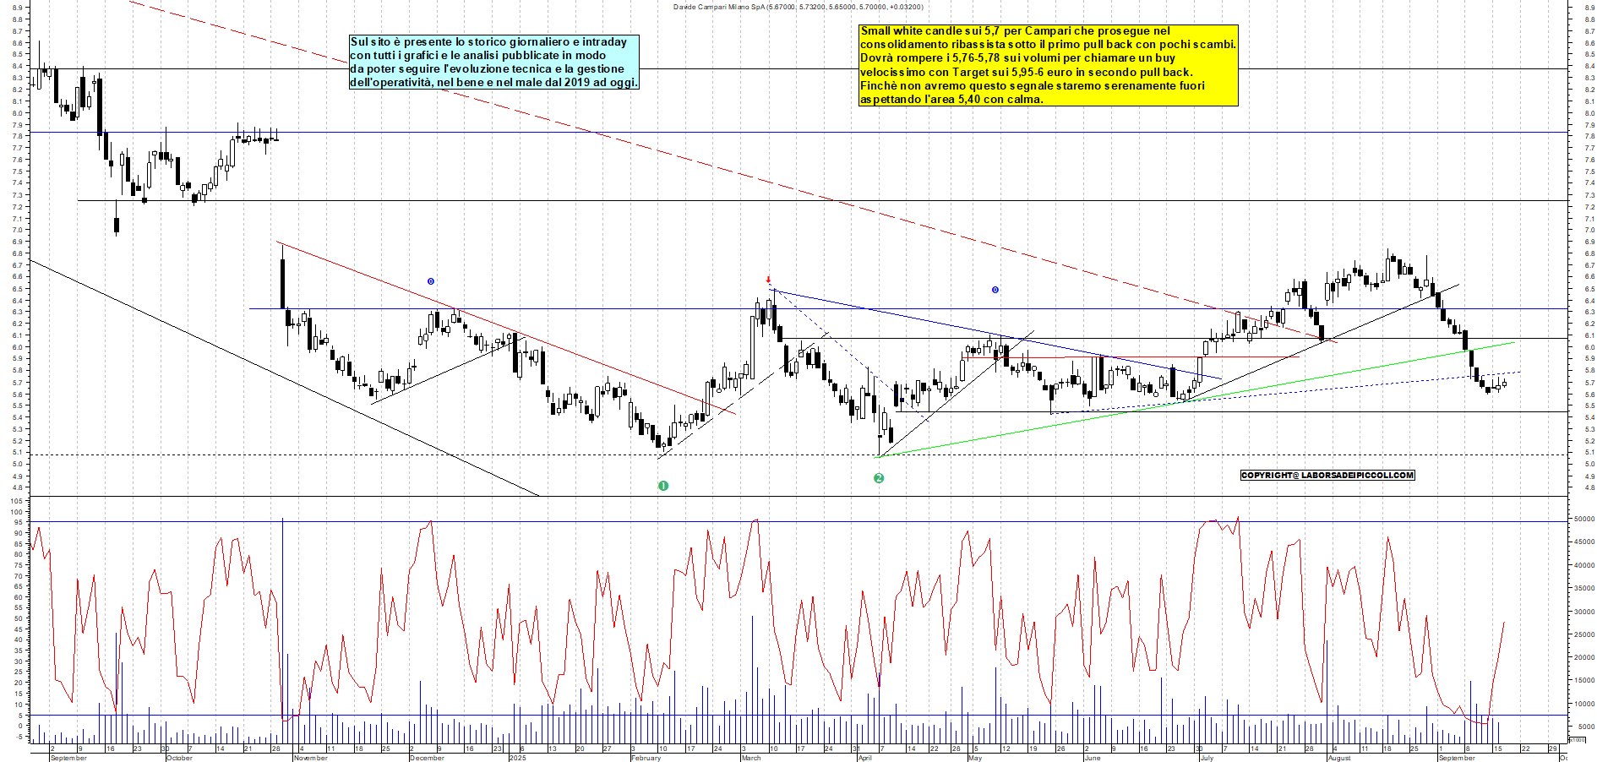Click the green circle marker numbered 1
The image size is (1597, 762).
tap(663, 486)
